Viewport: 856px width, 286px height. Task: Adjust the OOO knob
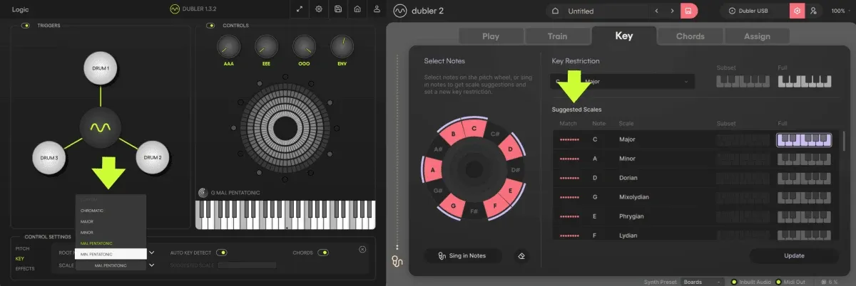pos(304,48)
